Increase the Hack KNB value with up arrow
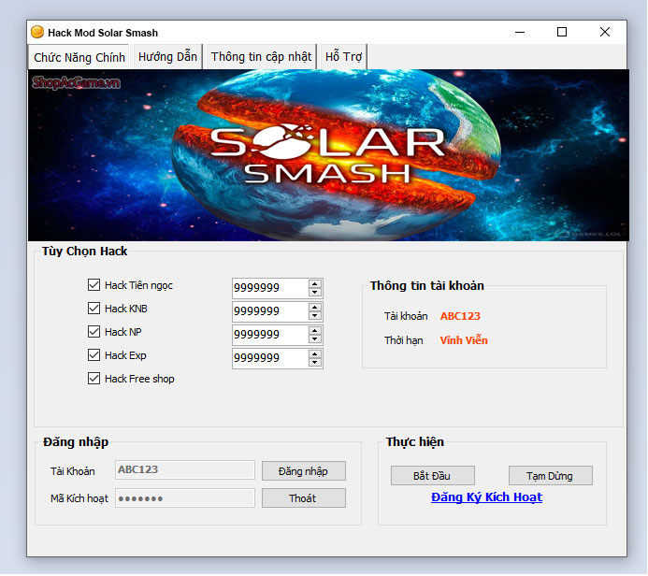This screenshot has width=648, height=576. (x=315, y=307)
